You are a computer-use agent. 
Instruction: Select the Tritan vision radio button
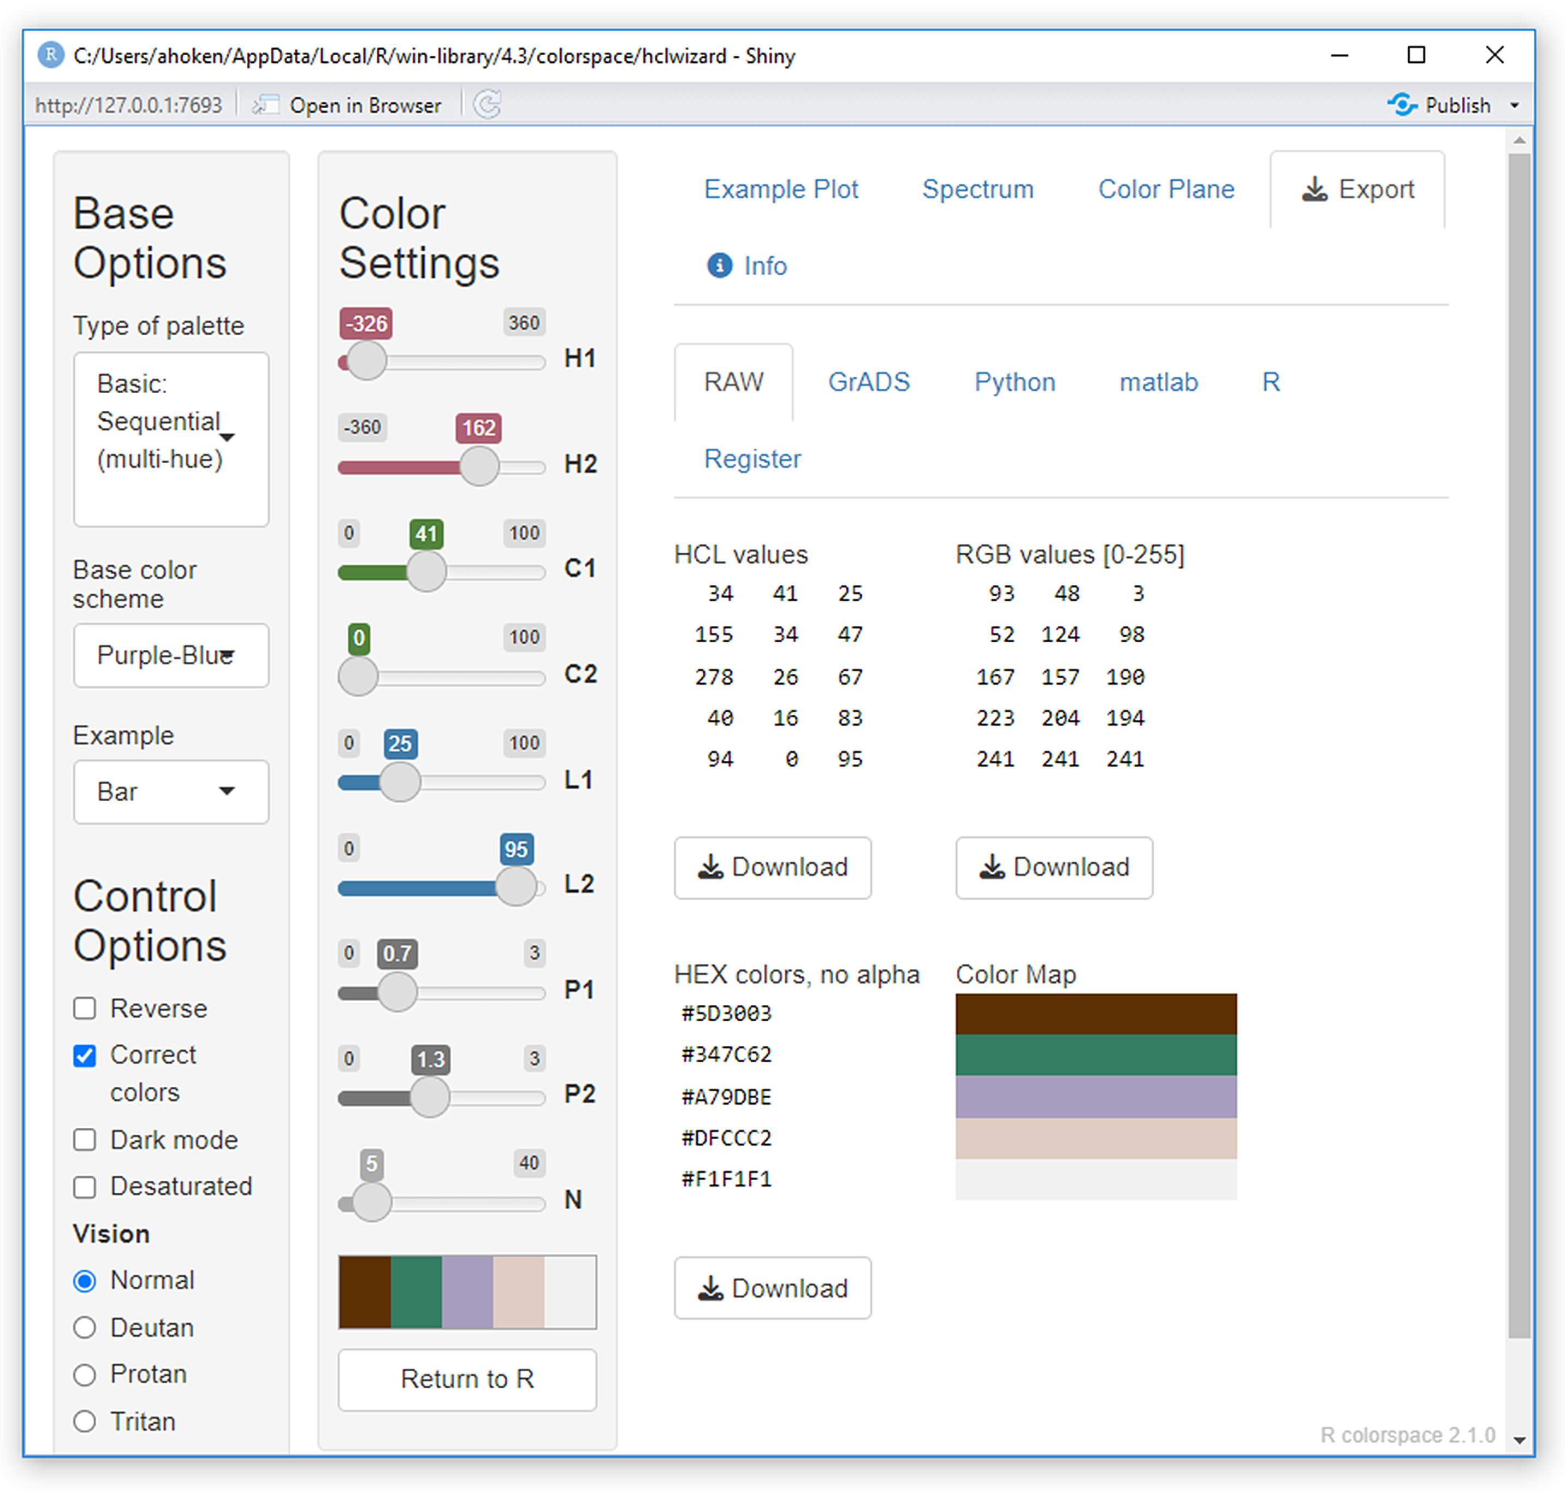84,1421
